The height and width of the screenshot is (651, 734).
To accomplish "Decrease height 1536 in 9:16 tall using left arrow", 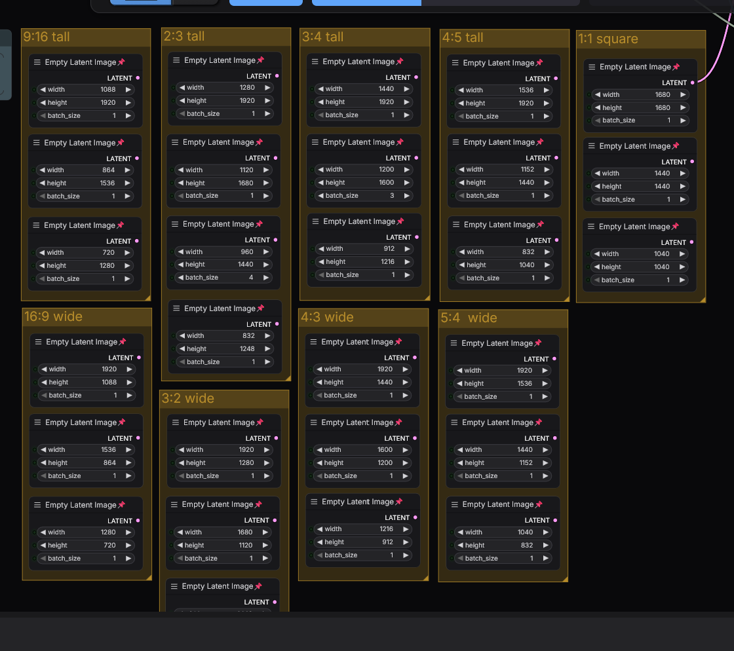I will 42,183.
